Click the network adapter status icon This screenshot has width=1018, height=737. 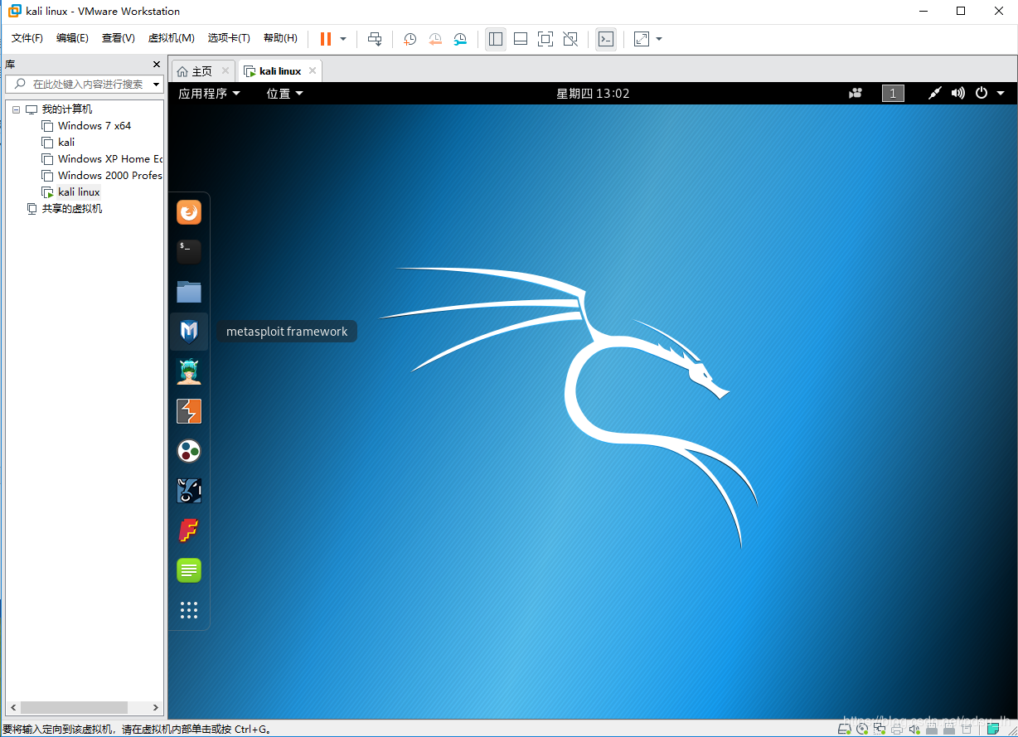click(880, 729)
